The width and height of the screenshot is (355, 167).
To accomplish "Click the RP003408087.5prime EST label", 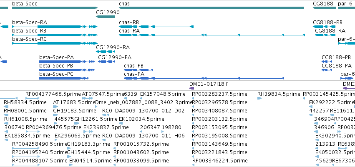I will coord(219,111).
